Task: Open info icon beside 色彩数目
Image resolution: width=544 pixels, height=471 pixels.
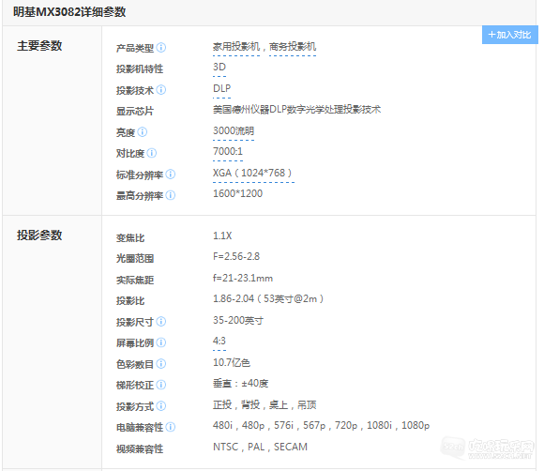Action: (x=161, y=364)
